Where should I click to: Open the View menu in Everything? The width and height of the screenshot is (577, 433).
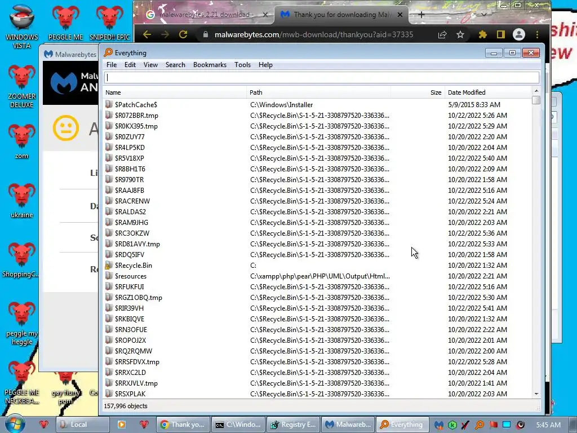[150, 65]
